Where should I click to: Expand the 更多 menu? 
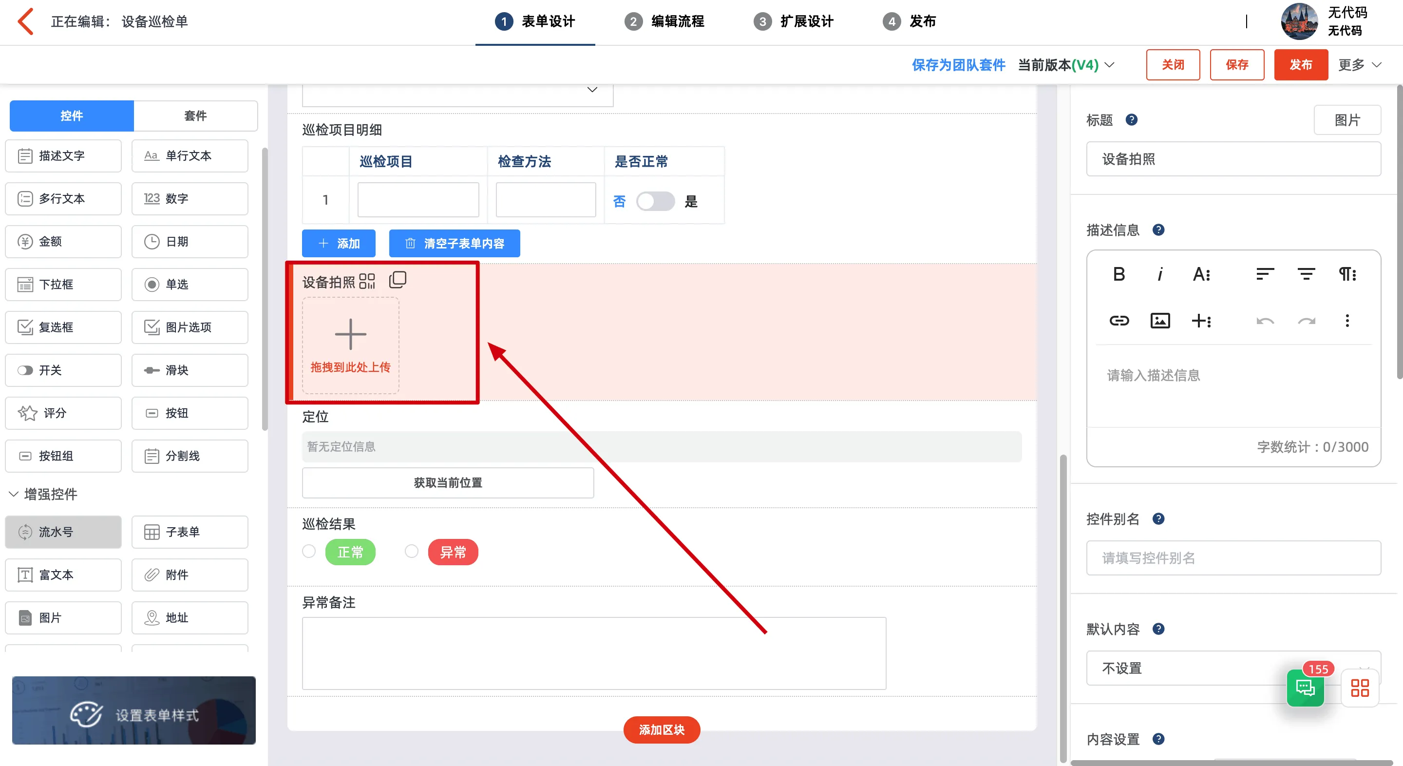(1360, 65)
